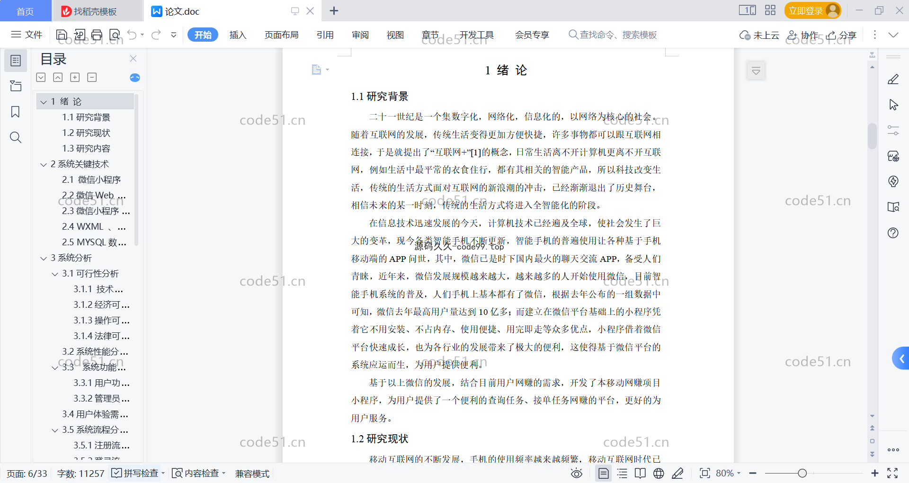Collapse the 3.1 可行性分析 node
This screenshot has width=909, height=483.
[x=55, y=274]
